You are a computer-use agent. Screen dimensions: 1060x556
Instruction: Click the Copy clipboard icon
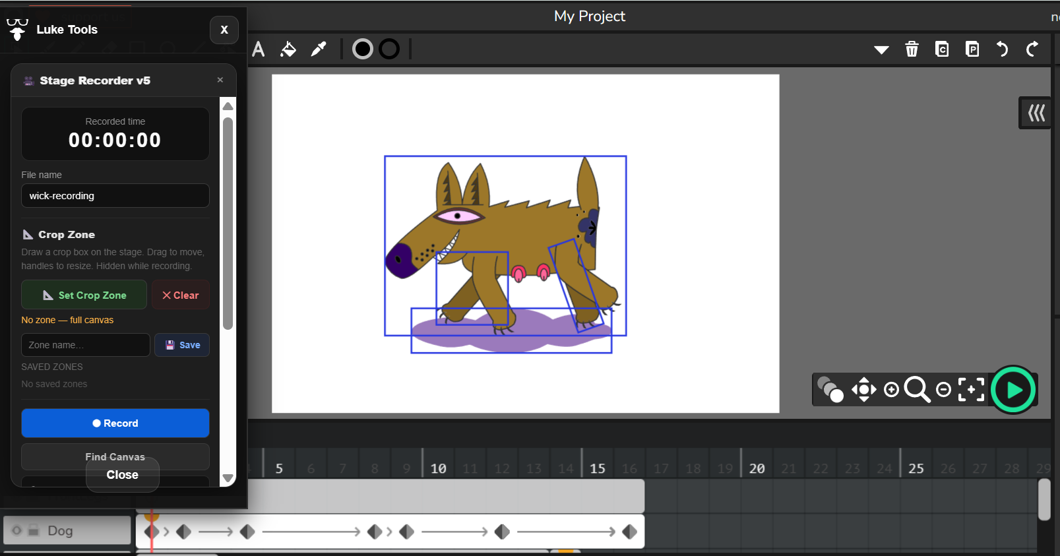942,49
